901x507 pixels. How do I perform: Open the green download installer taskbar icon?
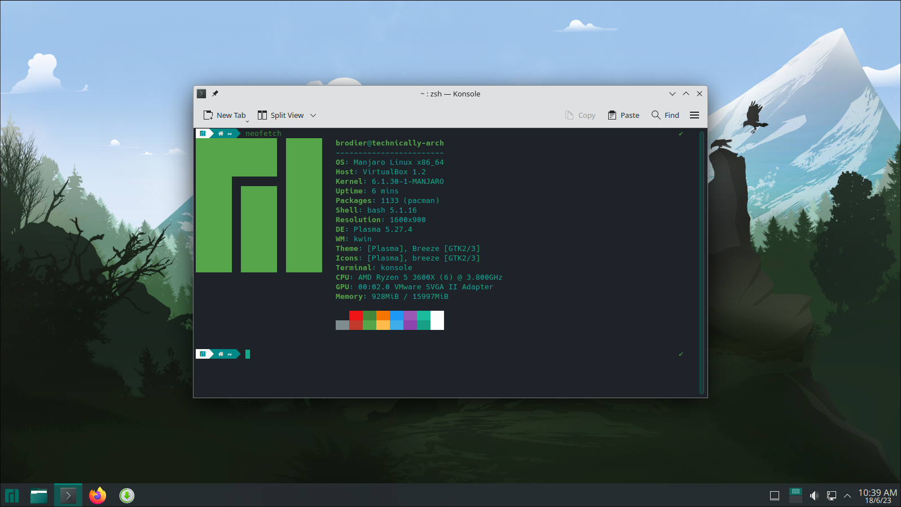click(127, 496)
